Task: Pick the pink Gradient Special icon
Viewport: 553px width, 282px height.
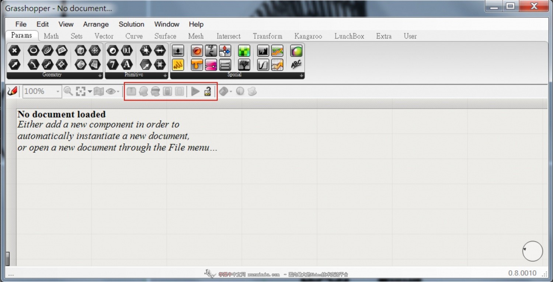Action: point(211,65)
